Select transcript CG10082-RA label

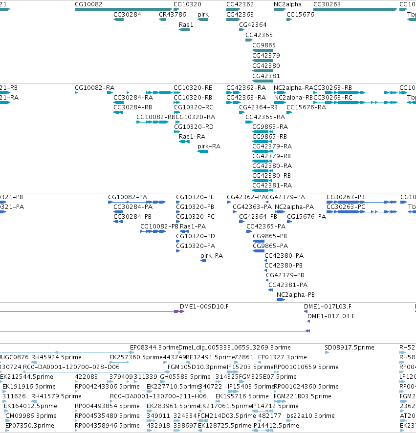(94, 87)
